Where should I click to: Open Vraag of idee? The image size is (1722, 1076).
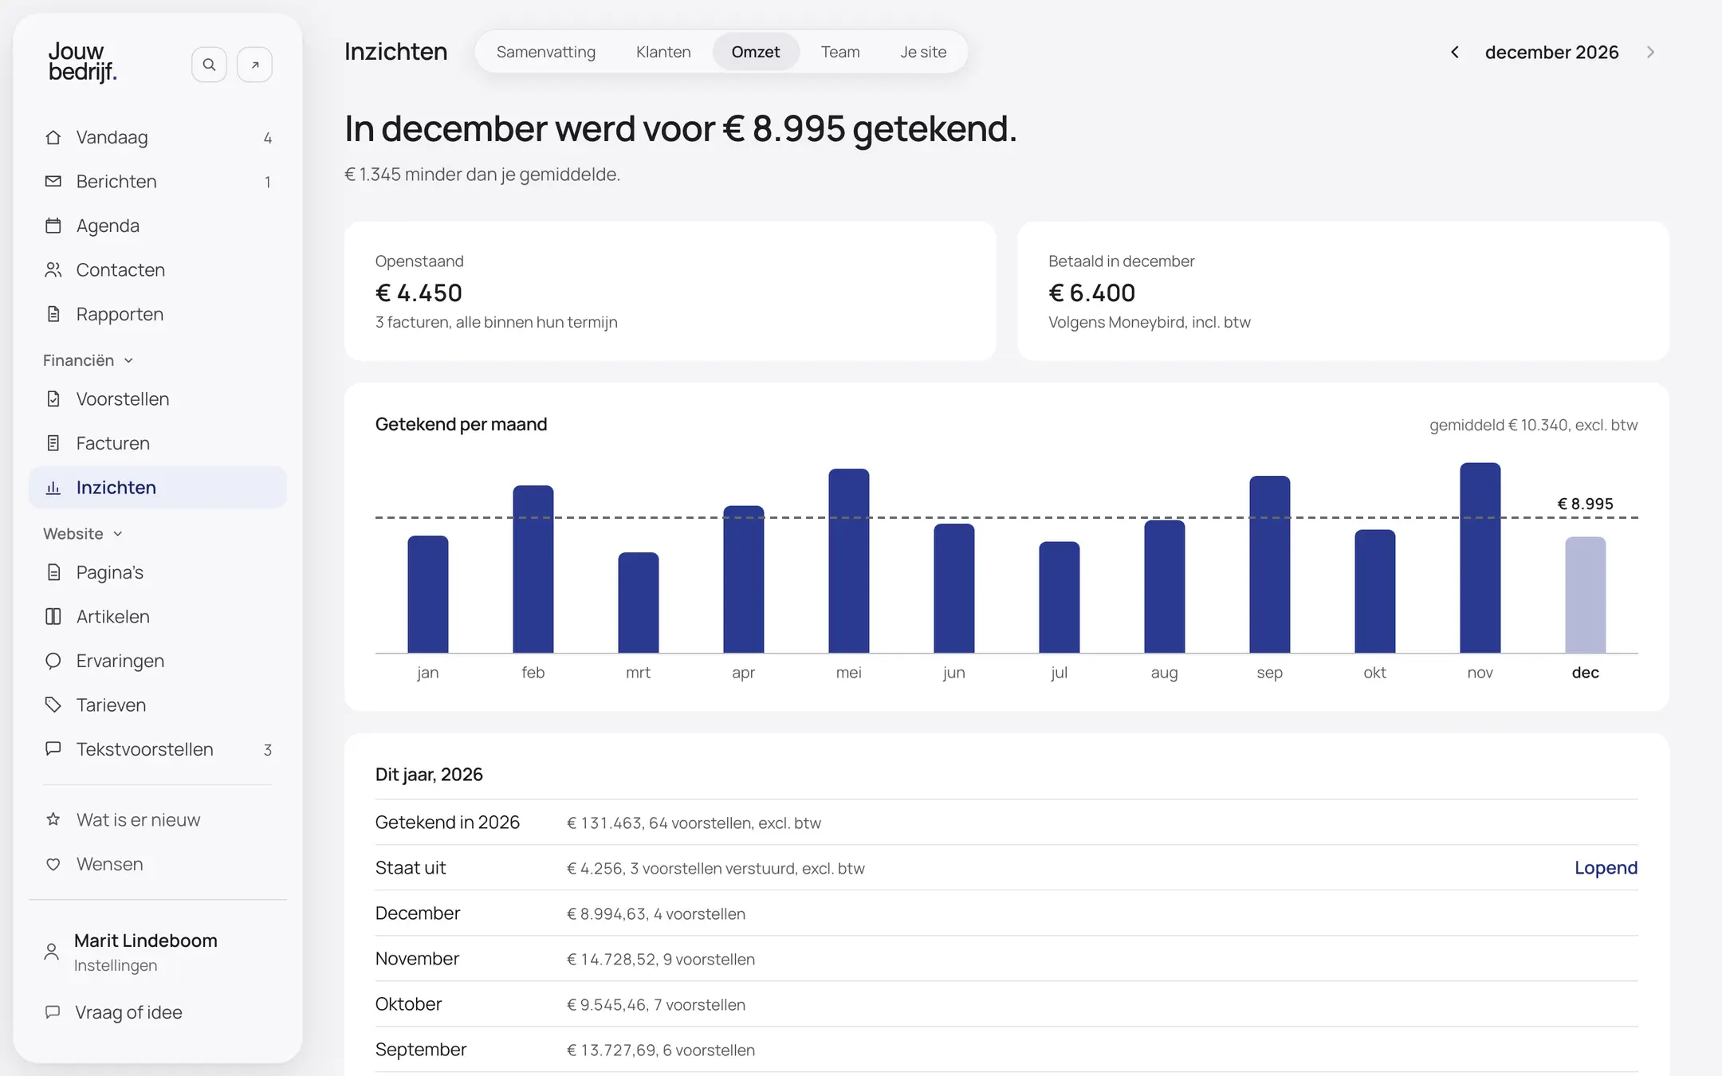158,1012
